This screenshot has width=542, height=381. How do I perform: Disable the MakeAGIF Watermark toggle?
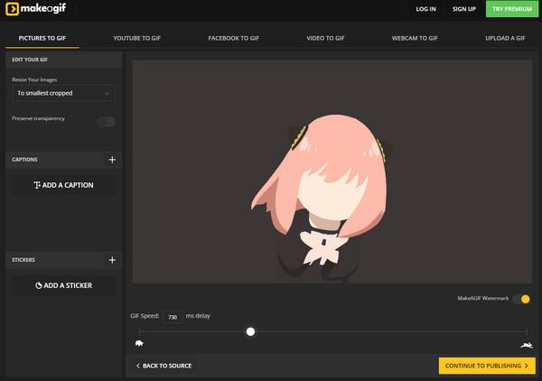coord(521,299)
